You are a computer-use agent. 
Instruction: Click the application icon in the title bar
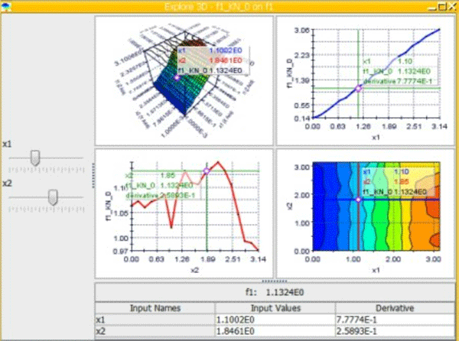click(x=6, y=6)
